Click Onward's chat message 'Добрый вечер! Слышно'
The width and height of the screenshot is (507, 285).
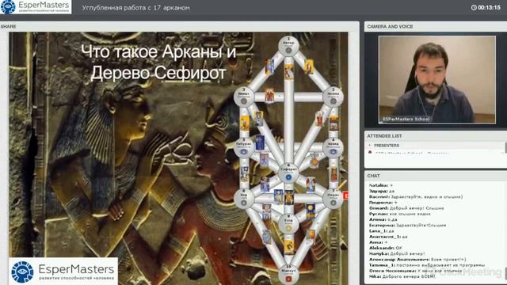pos(406,208)
